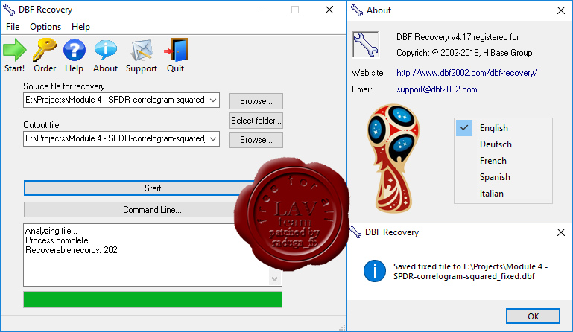The width and height of the screenshot is (573, 332).
Task: Expand the Output file dropdown
Action: (x=213, y=138)
